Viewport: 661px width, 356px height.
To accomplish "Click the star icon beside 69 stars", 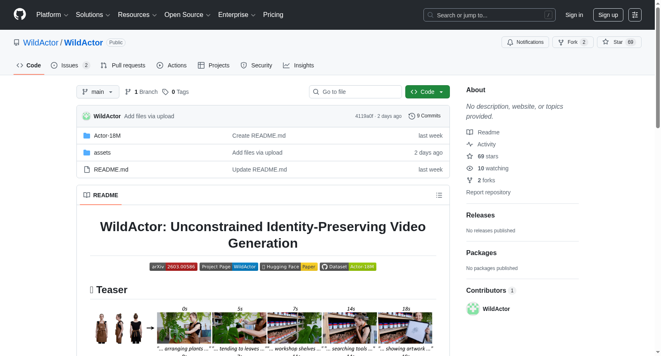I will (470, 156).
